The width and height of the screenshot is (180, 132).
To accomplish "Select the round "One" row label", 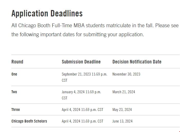I will [14, 74].
